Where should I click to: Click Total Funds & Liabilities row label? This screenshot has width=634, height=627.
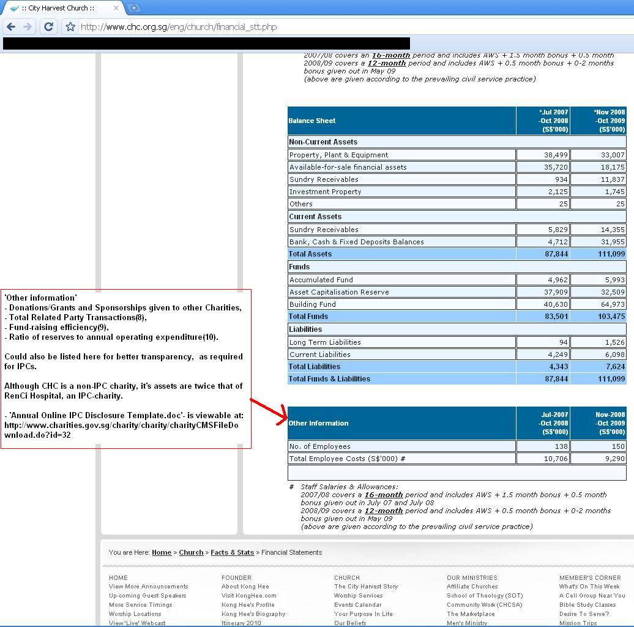329,379
